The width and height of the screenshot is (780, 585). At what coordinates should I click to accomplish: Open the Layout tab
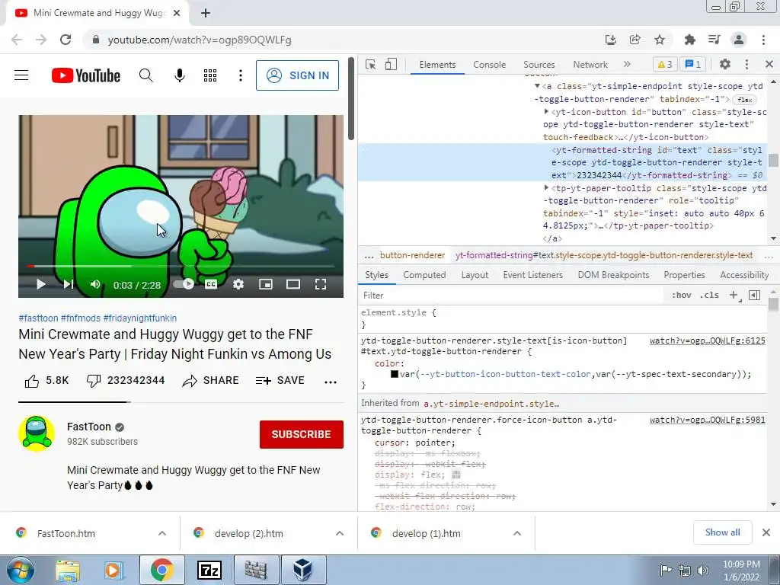[x=475, y=275]
